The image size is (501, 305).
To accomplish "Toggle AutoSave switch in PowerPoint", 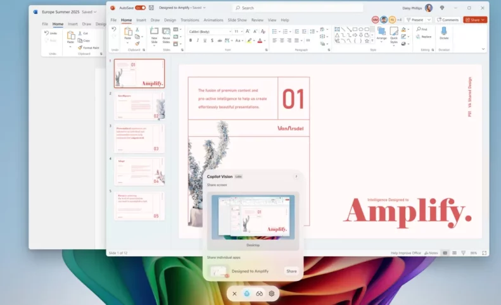I will [140, 8].
